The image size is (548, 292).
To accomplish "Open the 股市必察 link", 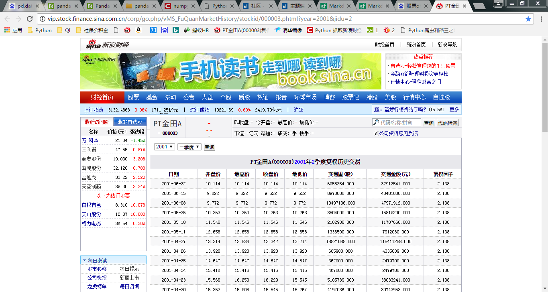I will click(x=97, y=269).
